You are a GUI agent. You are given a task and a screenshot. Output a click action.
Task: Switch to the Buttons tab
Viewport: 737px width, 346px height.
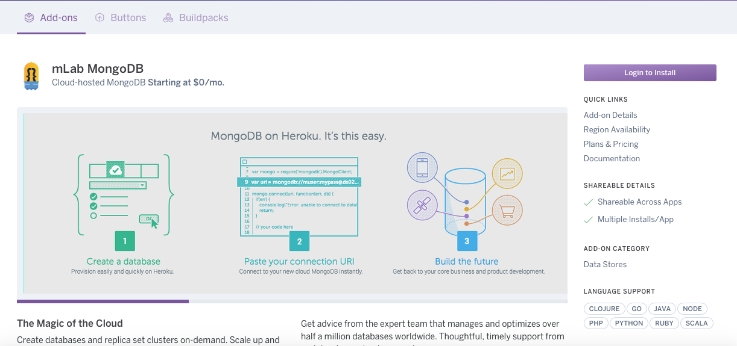121,18
